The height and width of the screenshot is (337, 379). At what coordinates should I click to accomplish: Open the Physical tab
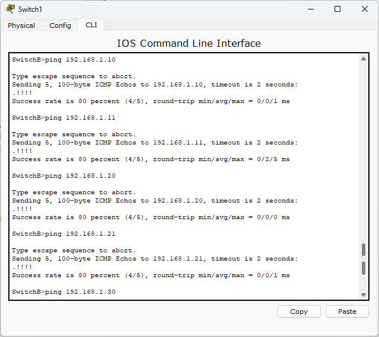pos(21,25)
